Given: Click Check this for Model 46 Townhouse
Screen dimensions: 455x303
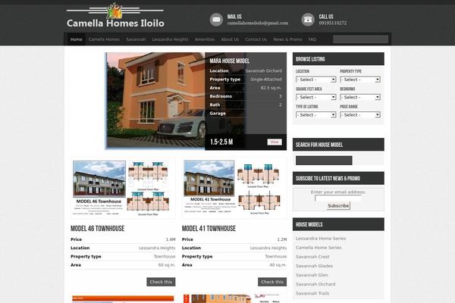Looking at the screenshot, I should coord(161,282).
